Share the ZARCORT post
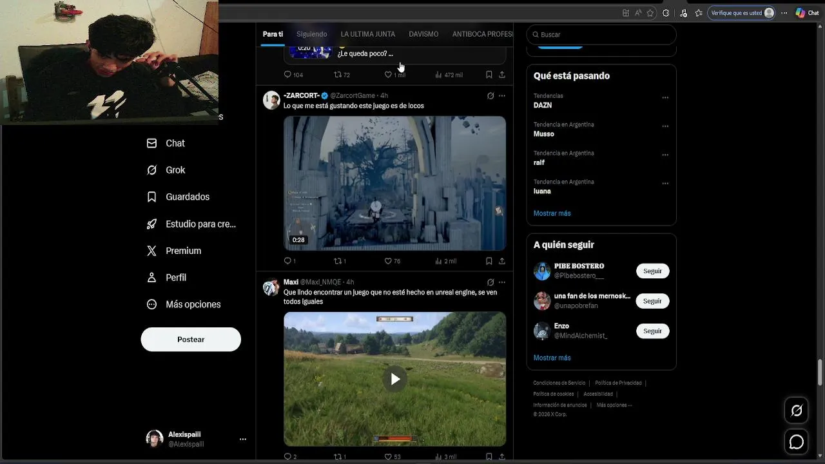Viewport: 825px width, 464px height. click(x=502, y=261)
